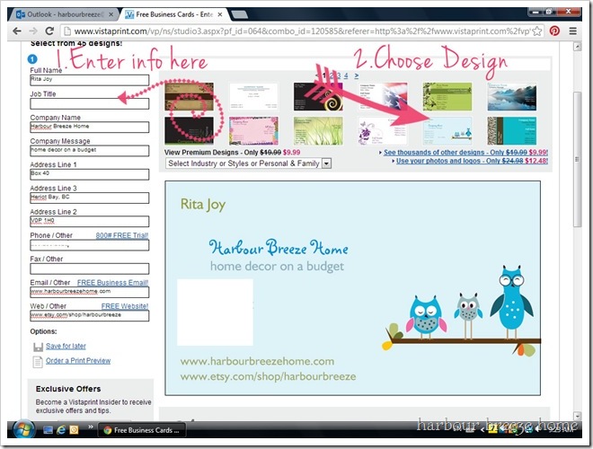Screen dimensions: 593x449
Task: Select the black card design thumbnail
Action: [x=189, y=131]
